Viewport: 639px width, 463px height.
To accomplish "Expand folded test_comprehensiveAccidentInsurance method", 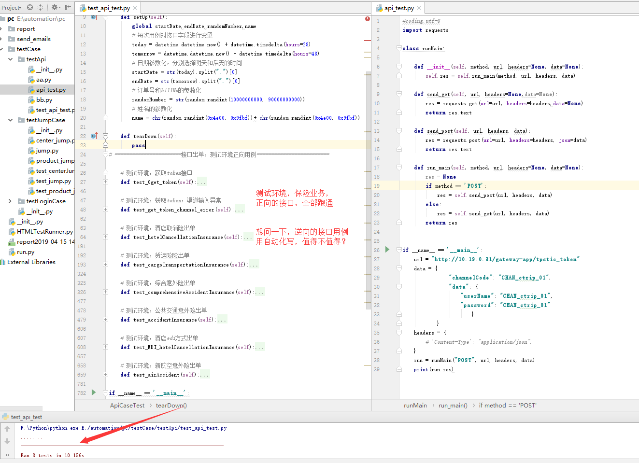I will point(105,292).
